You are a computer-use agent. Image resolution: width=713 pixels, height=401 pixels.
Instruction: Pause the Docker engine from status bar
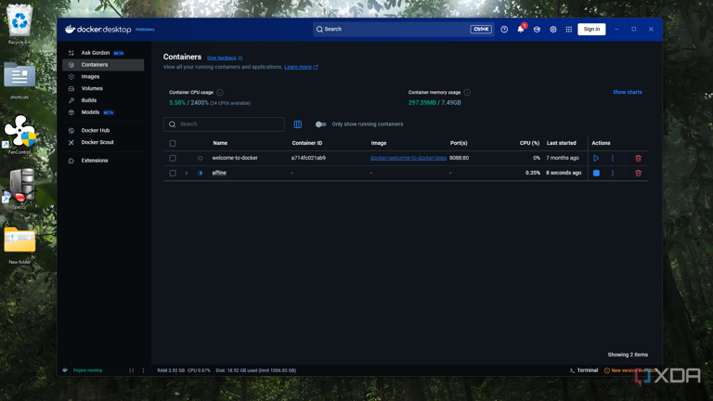tap(132, 370)
